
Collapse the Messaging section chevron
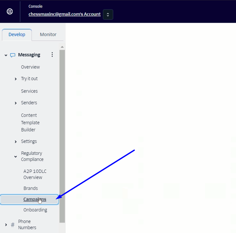pyautogui.click(x=6, y=55)
